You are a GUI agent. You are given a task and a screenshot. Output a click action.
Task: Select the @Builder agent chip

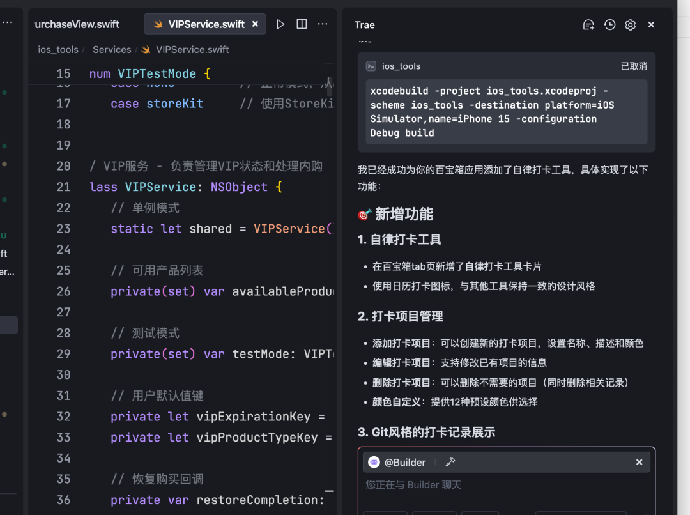(397, 462)
